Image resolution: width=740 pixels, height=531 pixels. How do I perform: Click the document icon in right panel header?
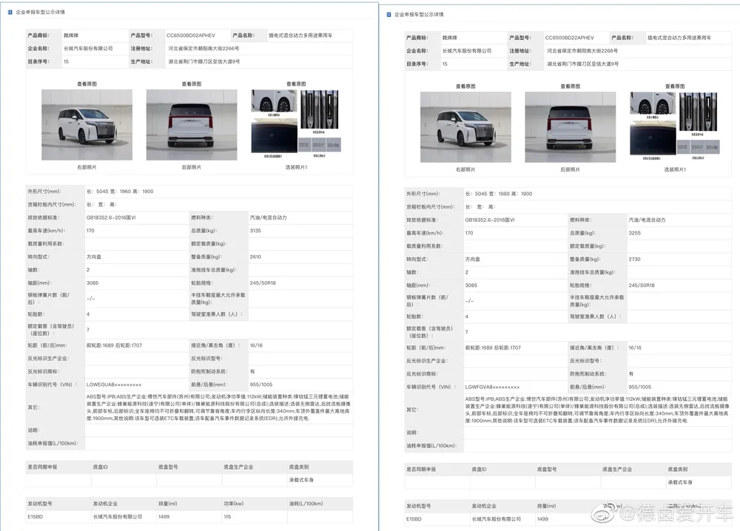(388, 14)
